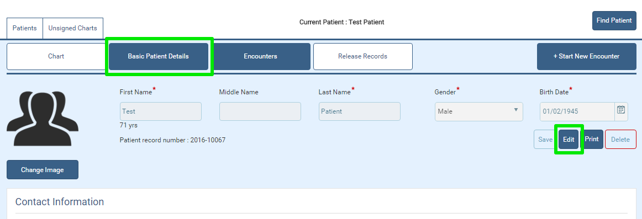Expand the Gender dropdown arrow
Viewport: 642px width, 219px height.
[x=515, y=109]
